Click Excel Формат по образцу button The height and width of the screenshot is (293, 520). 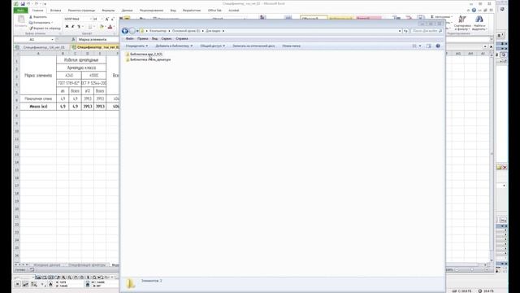pyautogui.click(x=45, y=28)
